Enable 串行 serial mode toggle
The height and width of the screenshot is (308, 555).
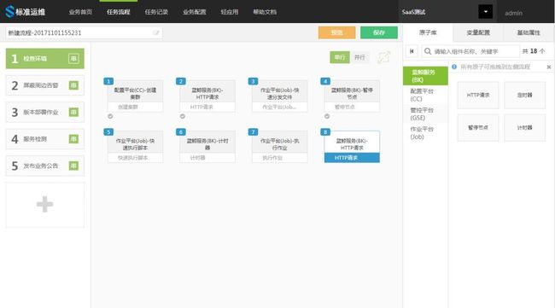tap(340, 57)
